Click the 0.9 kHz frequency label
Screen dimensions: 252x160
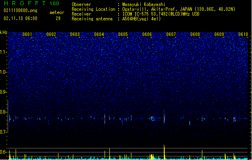click(x=4, y=92)
